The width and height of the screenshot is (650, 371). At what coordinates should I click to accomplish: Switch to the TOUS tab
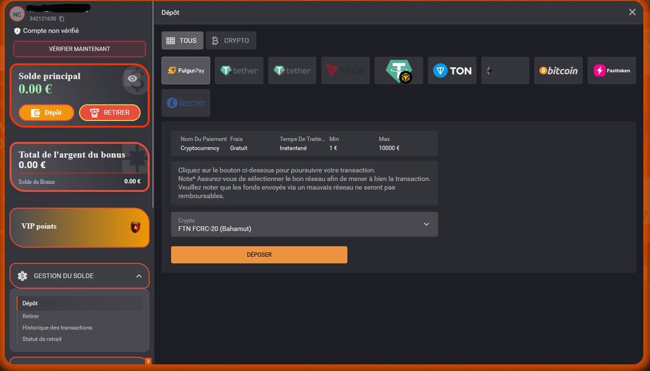click(x=182, y=41)
